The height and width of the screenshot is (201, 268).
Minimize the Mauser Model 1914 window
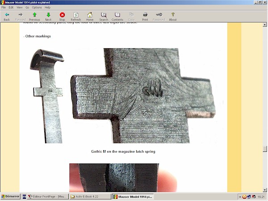256,2
